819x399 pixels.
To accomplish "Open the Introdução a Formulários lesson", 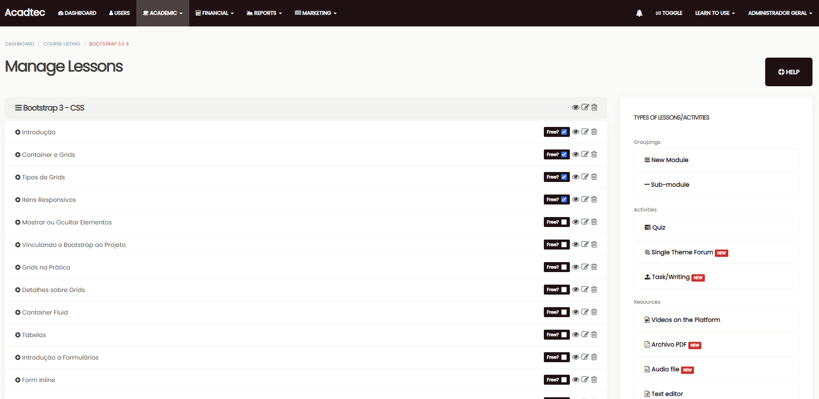I will point(60,357).
